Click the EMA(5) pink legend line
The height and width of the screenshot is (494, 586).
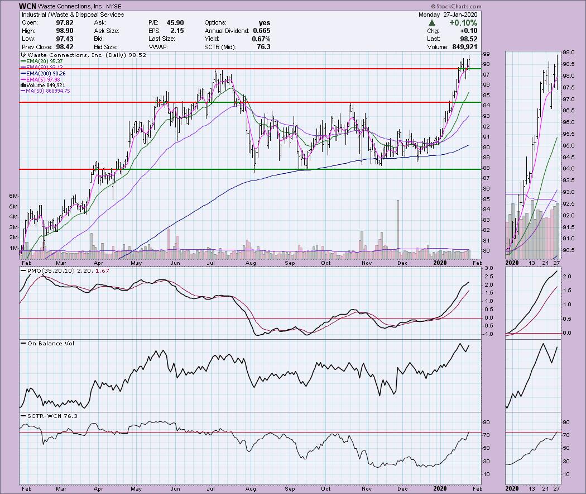click(x=23, y=80)
